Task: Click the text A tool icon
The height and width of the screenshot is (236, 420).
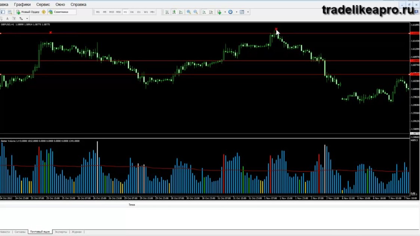Action: (x=7, y=19)
